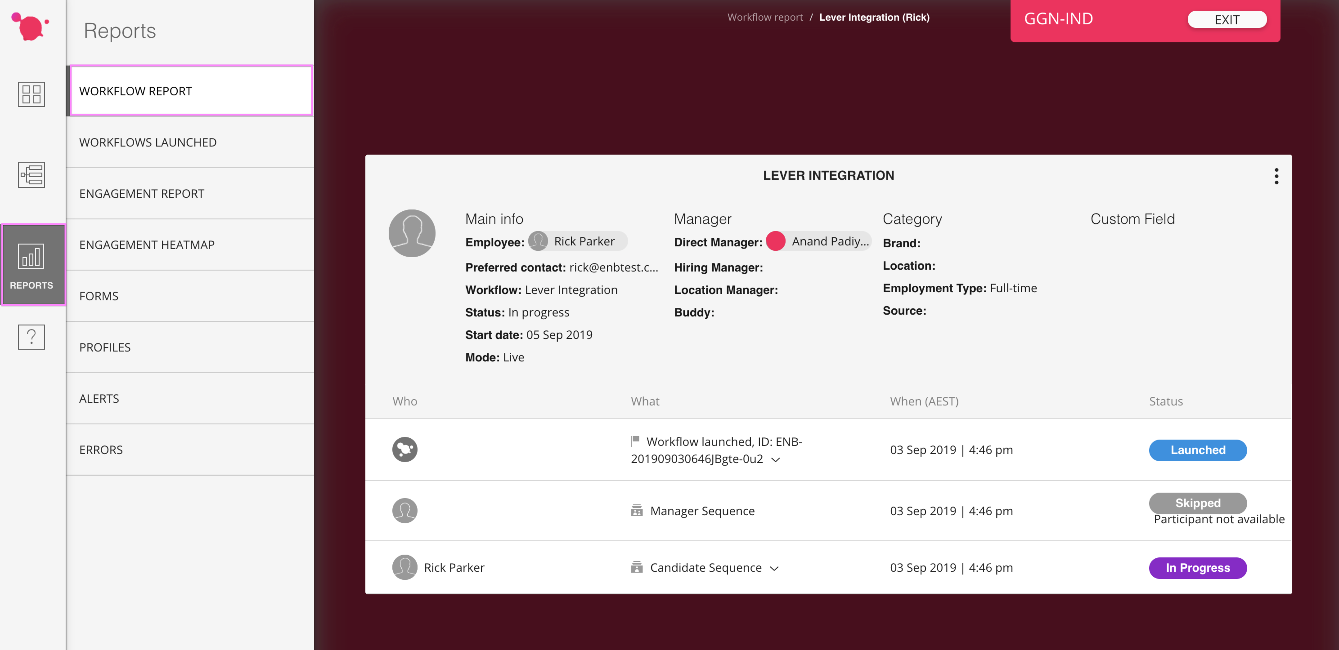Click the Lever Integration (Rick) breadcrumb
The image size is (1339, 650).
point(874,17)
